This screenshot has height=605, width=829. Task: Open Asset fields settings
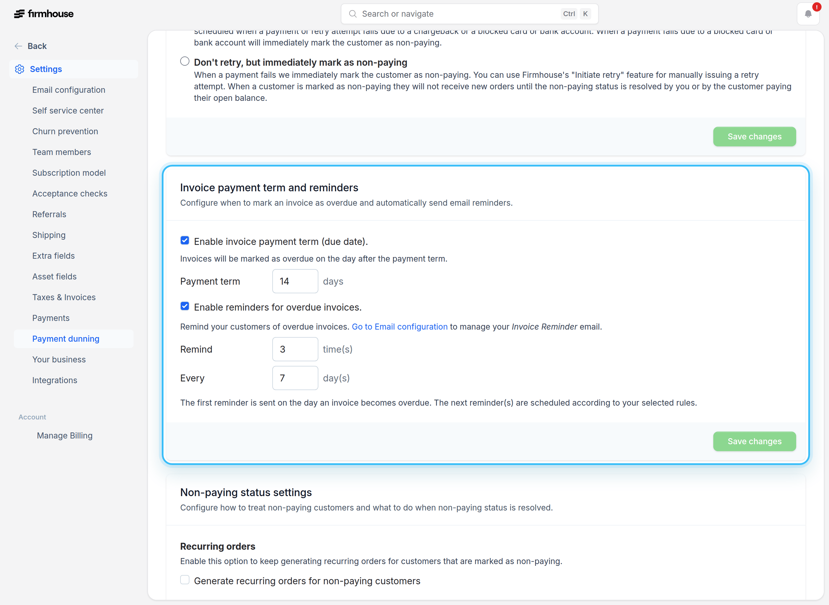click(x=54, y=277)
